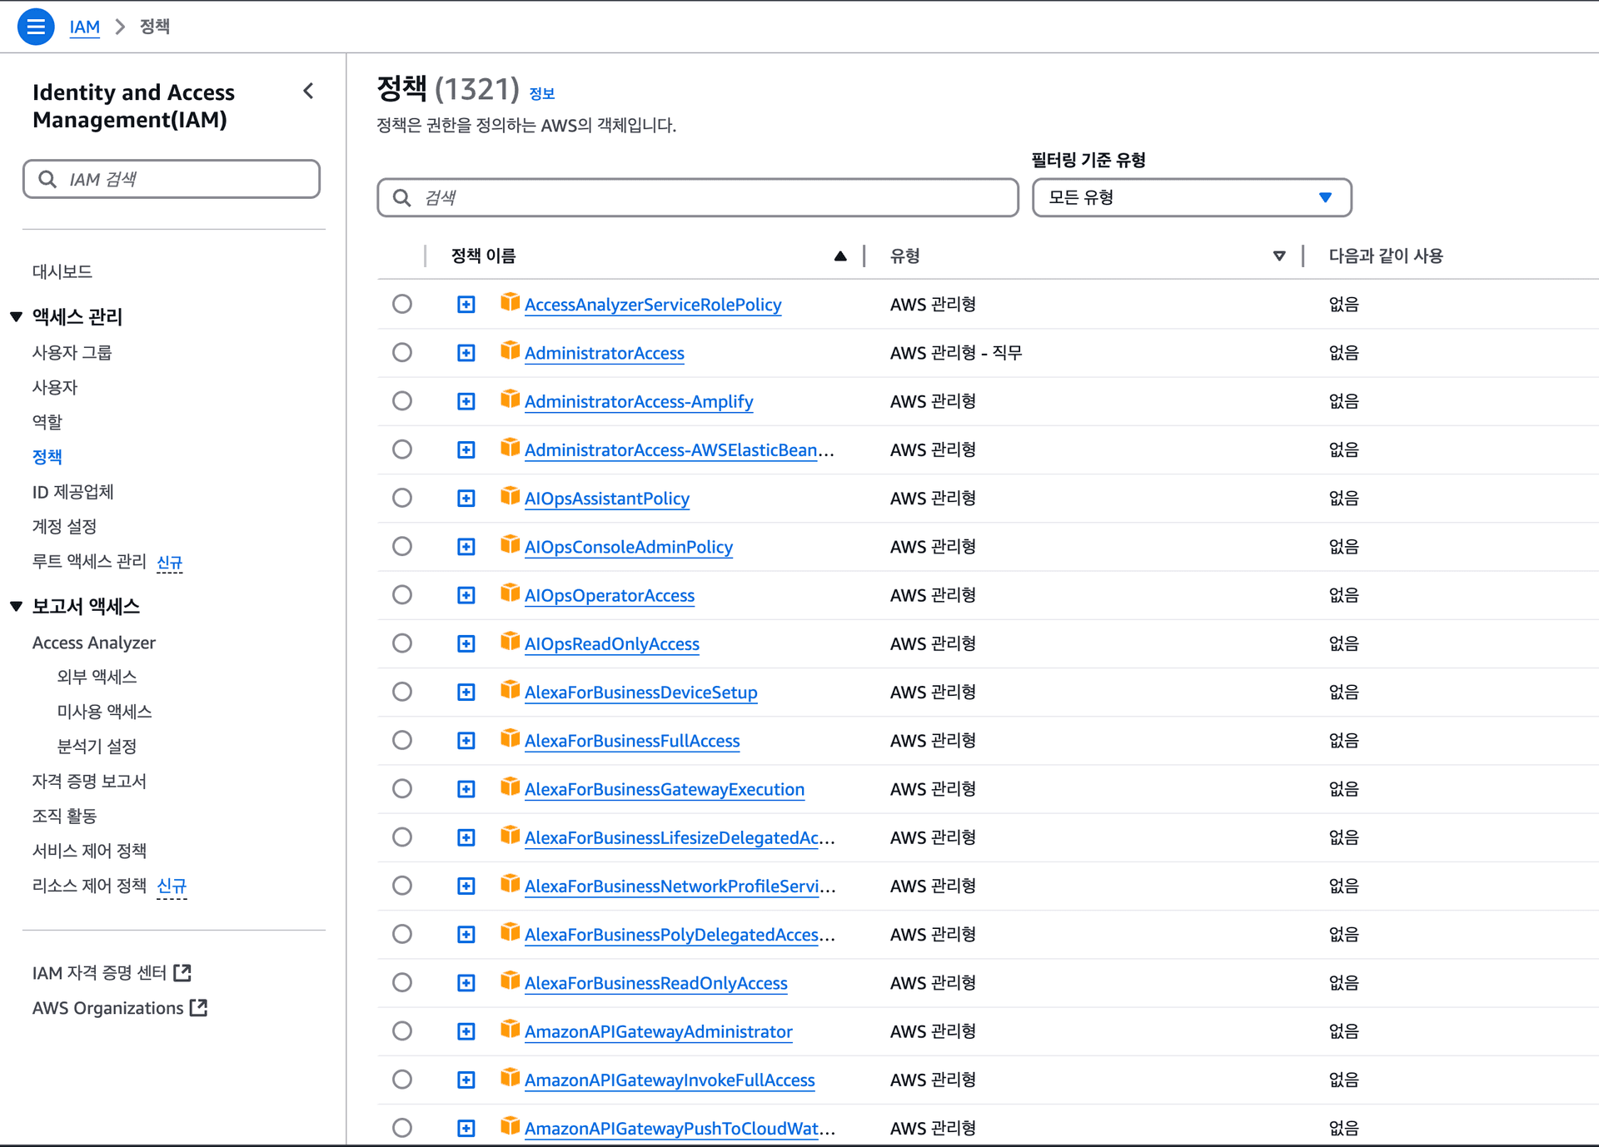The width and height of the screenshot is (1599, 1147).
Task: Open 역할 in sidebar
Action: 47,422
